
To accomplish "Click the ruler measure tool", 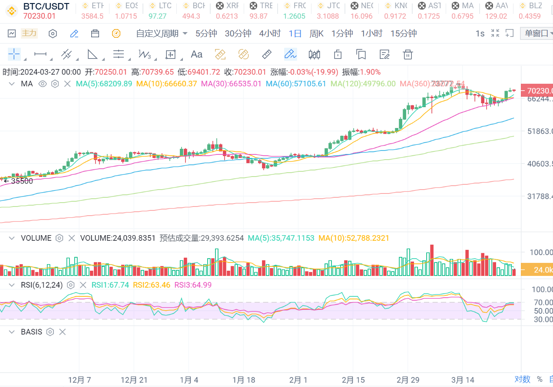I will tap(267, 54).
